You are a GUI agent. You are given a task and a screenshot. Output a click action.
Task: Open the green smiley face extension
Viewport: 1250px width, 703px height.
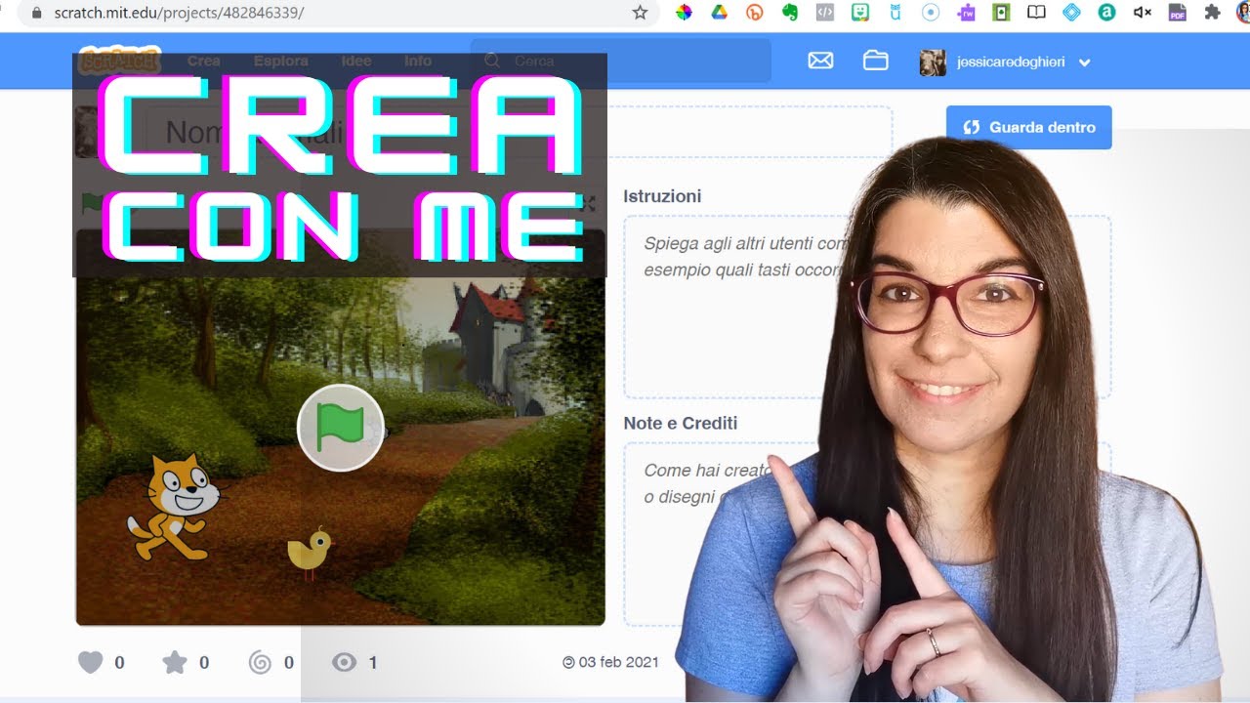tap(860, 13)
